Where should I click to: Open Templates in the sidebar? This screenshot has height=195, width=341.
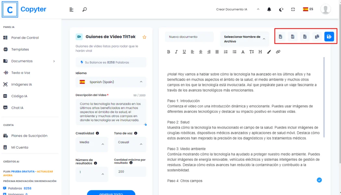(20, 49)
